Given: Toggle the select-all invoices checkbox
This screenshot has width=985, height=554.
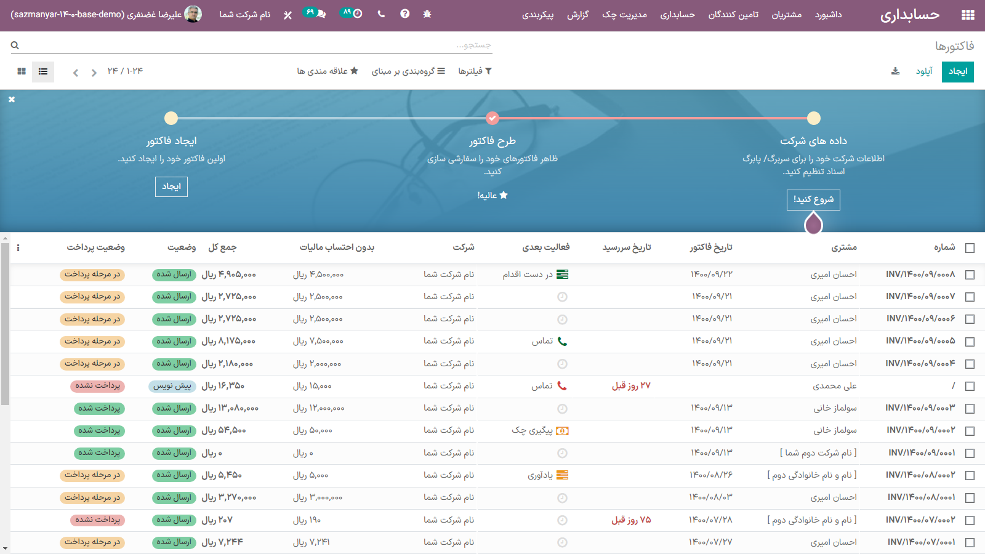Looking at the screenshot, I should 970,247.
